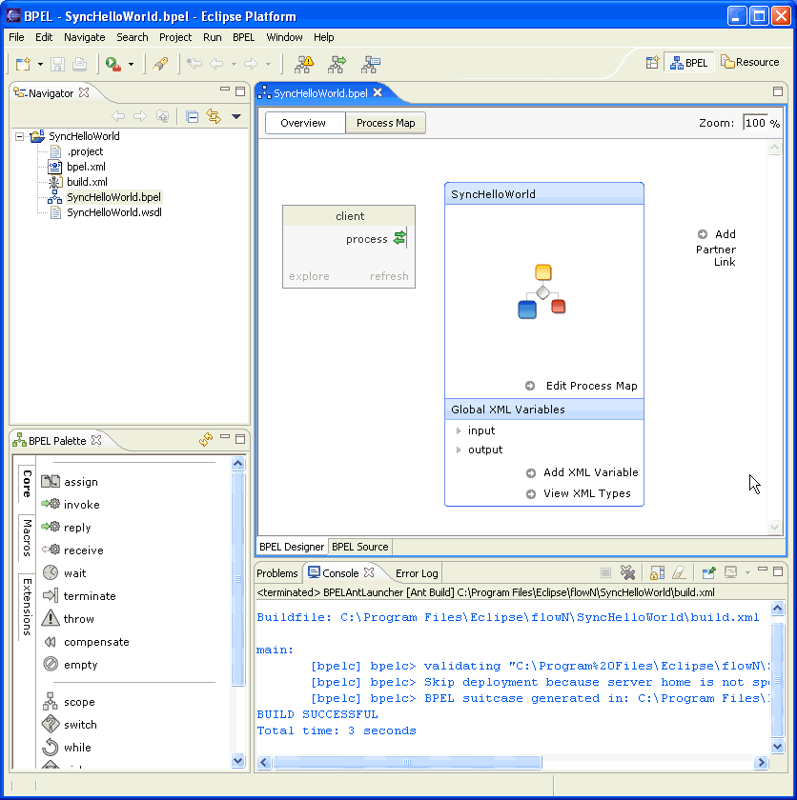797x800 pixels.
Task: Click the flashlight Search toolbar icon
Action: point(160,64)
